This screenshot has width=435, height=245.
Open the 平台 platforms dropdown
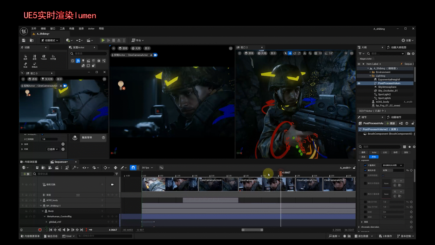point(137,40)
